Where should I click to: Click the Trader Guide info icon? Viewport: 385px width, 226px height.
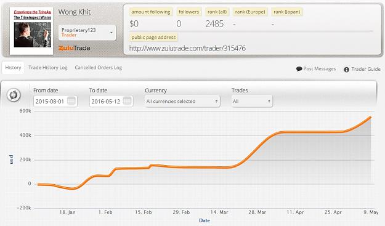[x=346, y=70]
